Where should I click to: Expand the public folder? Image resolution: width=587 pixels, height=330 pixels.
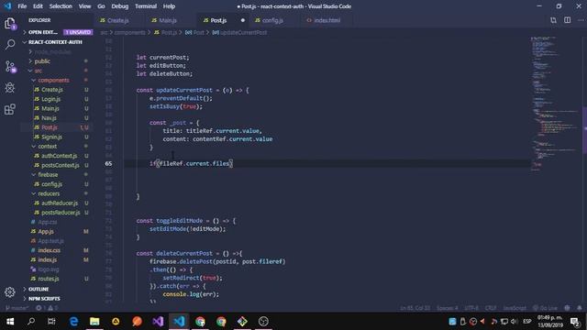pos(42,61)
